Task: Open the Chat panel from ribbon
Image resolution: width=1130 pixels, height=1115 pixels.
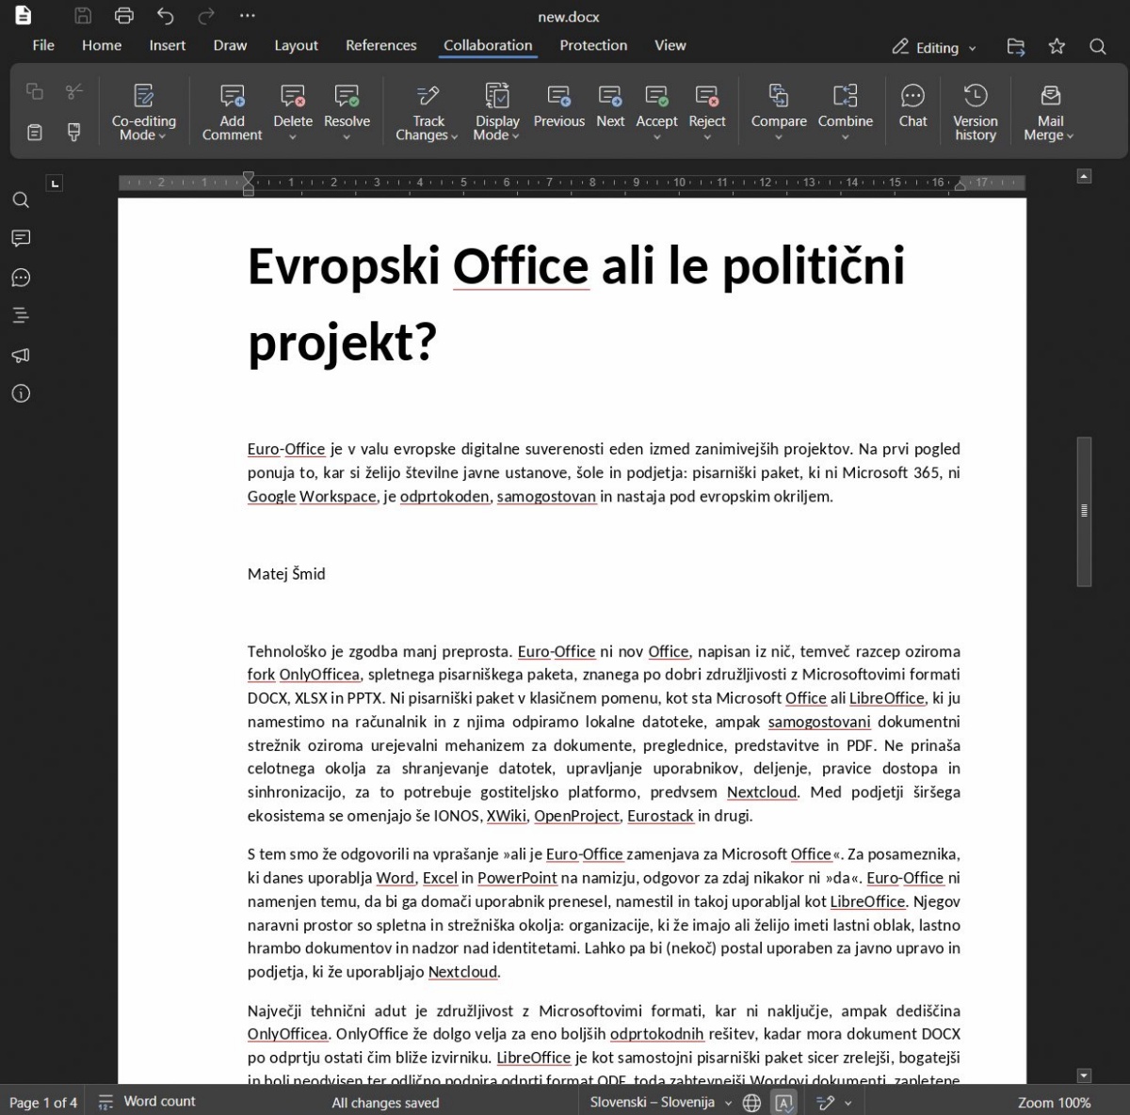Action: 912,105
